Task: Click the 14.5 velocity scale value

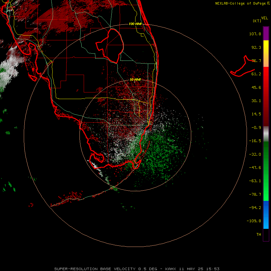Action: pos(256,114)
